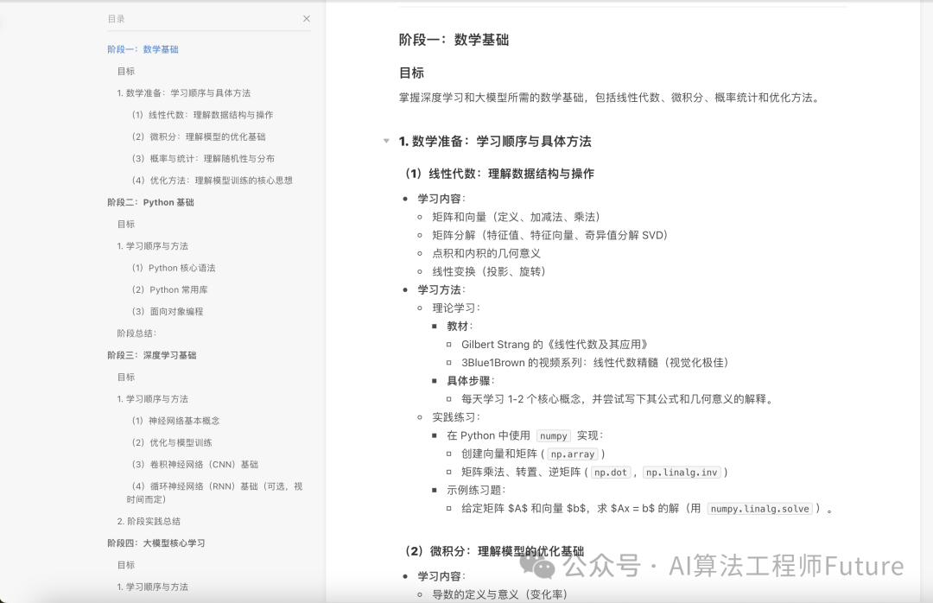Click the 3Blue1Brown 的视频系列 line
Screen dimensions: 933x603
click(x=594, y=363)
